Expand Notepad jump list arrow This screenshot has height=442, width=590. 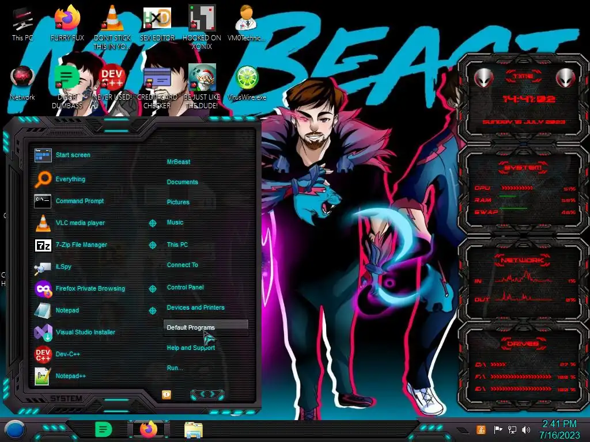(152, 310)
